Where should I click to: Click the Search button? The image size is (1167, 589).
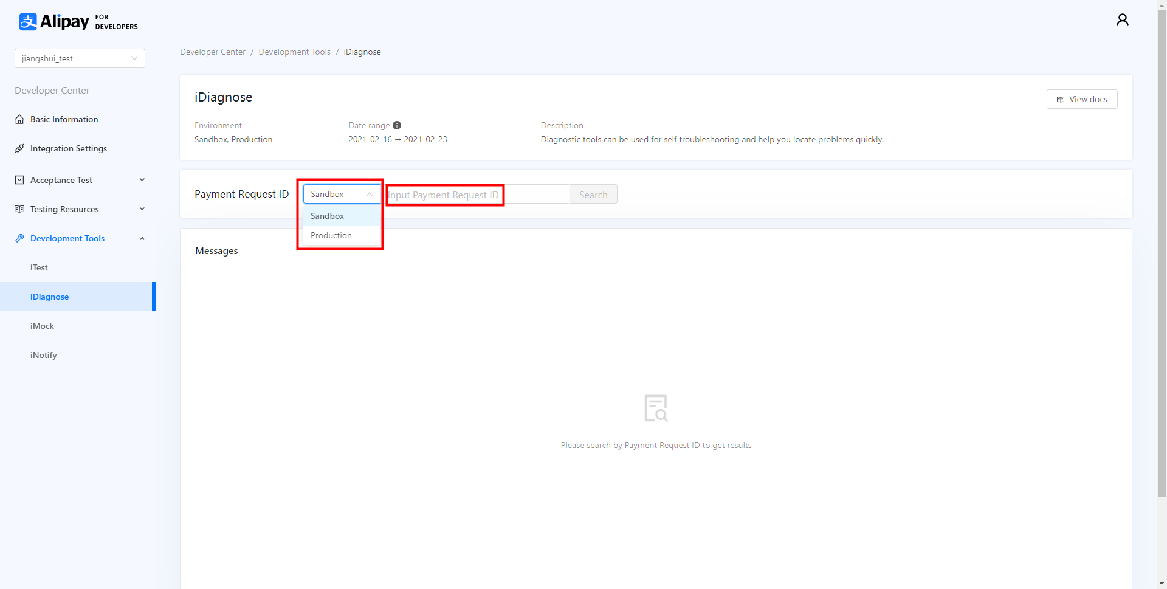click(593, 195)
